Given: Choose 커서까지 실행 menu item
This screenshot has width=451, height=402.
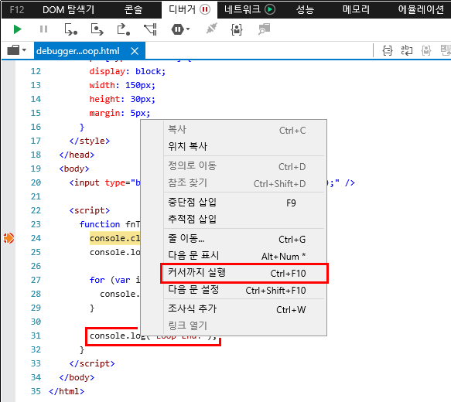Looking at the screenshot, I should (244, 273).
